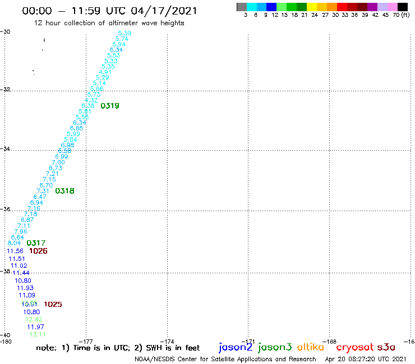Click the wave height value 11.09
The image size is (415, 364).
click(27, 295)
